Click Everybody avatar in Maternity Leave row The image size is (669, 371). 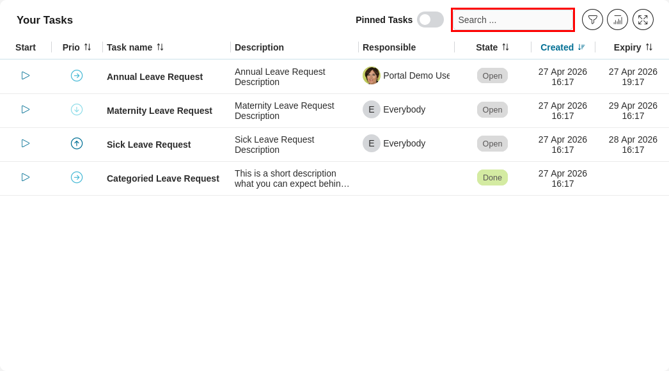point(372,110)
